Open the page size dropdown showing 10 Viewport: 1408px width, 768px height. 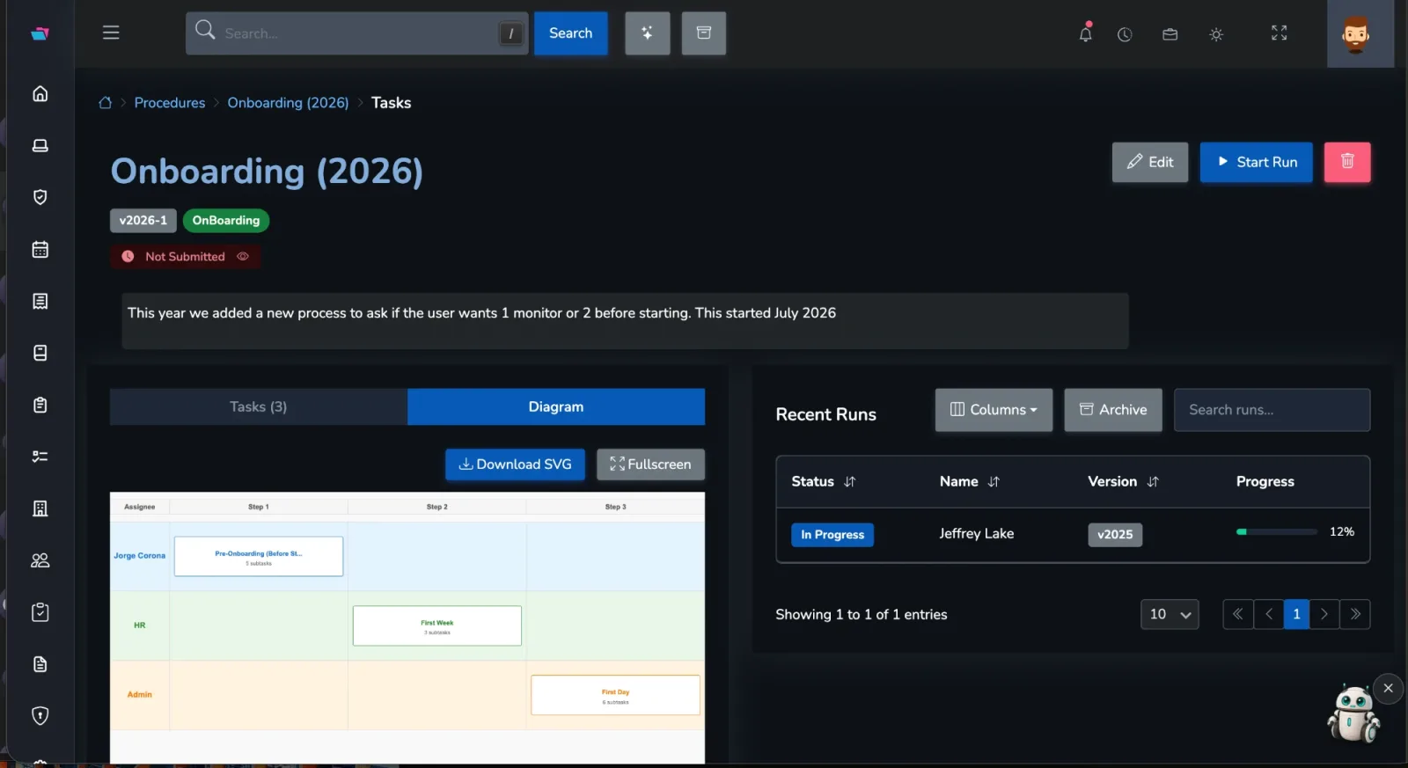pyautogui.click(x=1170, y=614)
